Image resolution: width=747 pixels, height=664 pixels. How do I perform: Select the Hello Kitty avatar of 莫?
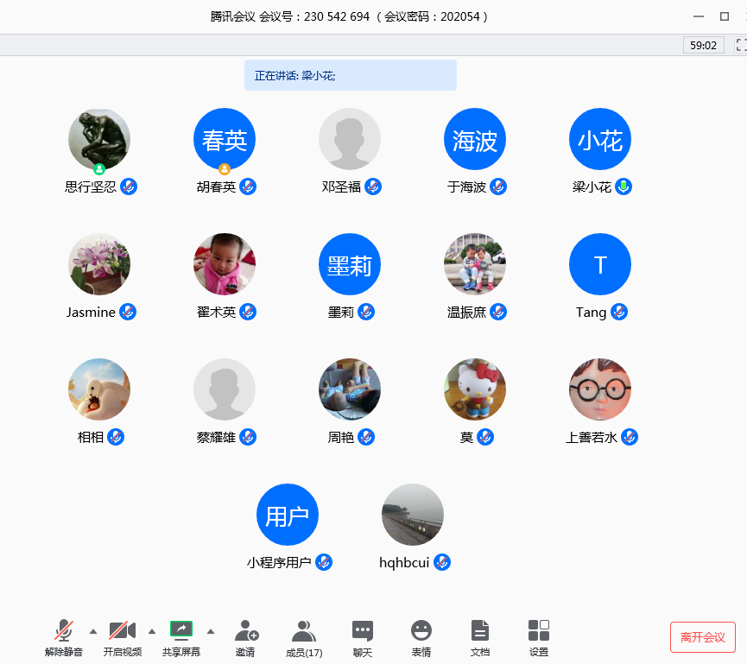click(475, 389)
